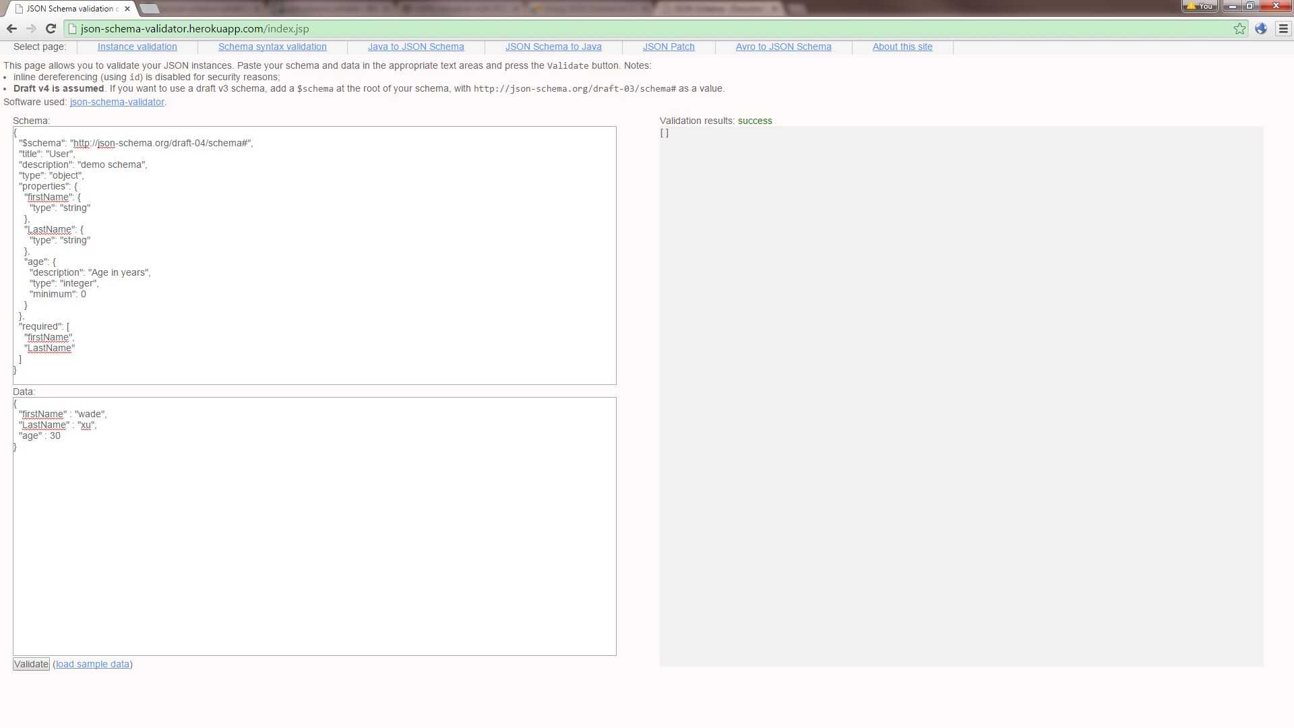Screen dimensions: 1294x728
Task: Open the Chrome hamburger menu
Action: point(1283,28)
